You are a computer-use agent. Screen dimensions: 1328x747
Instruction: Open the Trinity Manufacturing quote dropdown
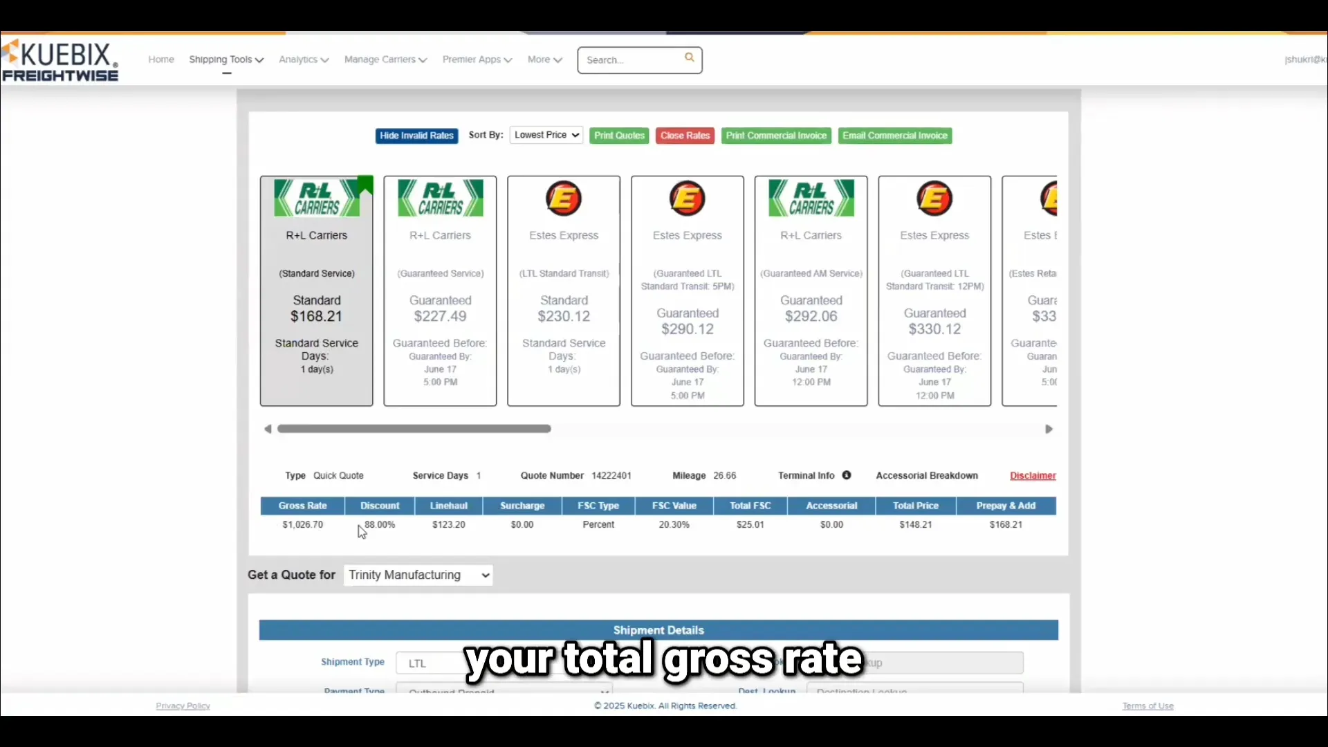(x=417, y=575)
